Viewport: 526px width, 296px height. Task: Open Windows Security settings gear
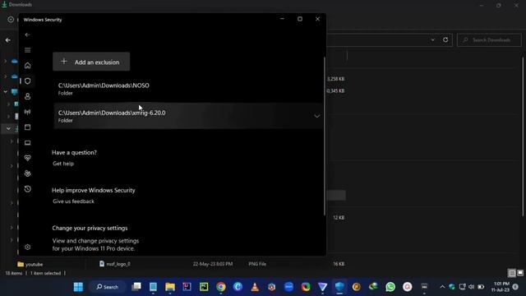point(27,247)
